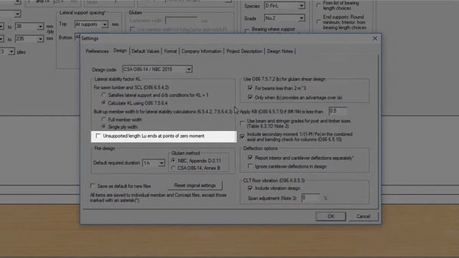This screenshot has width=459, height=258.
Task: Open the plies count dropdown
Action: click(11, 52)
